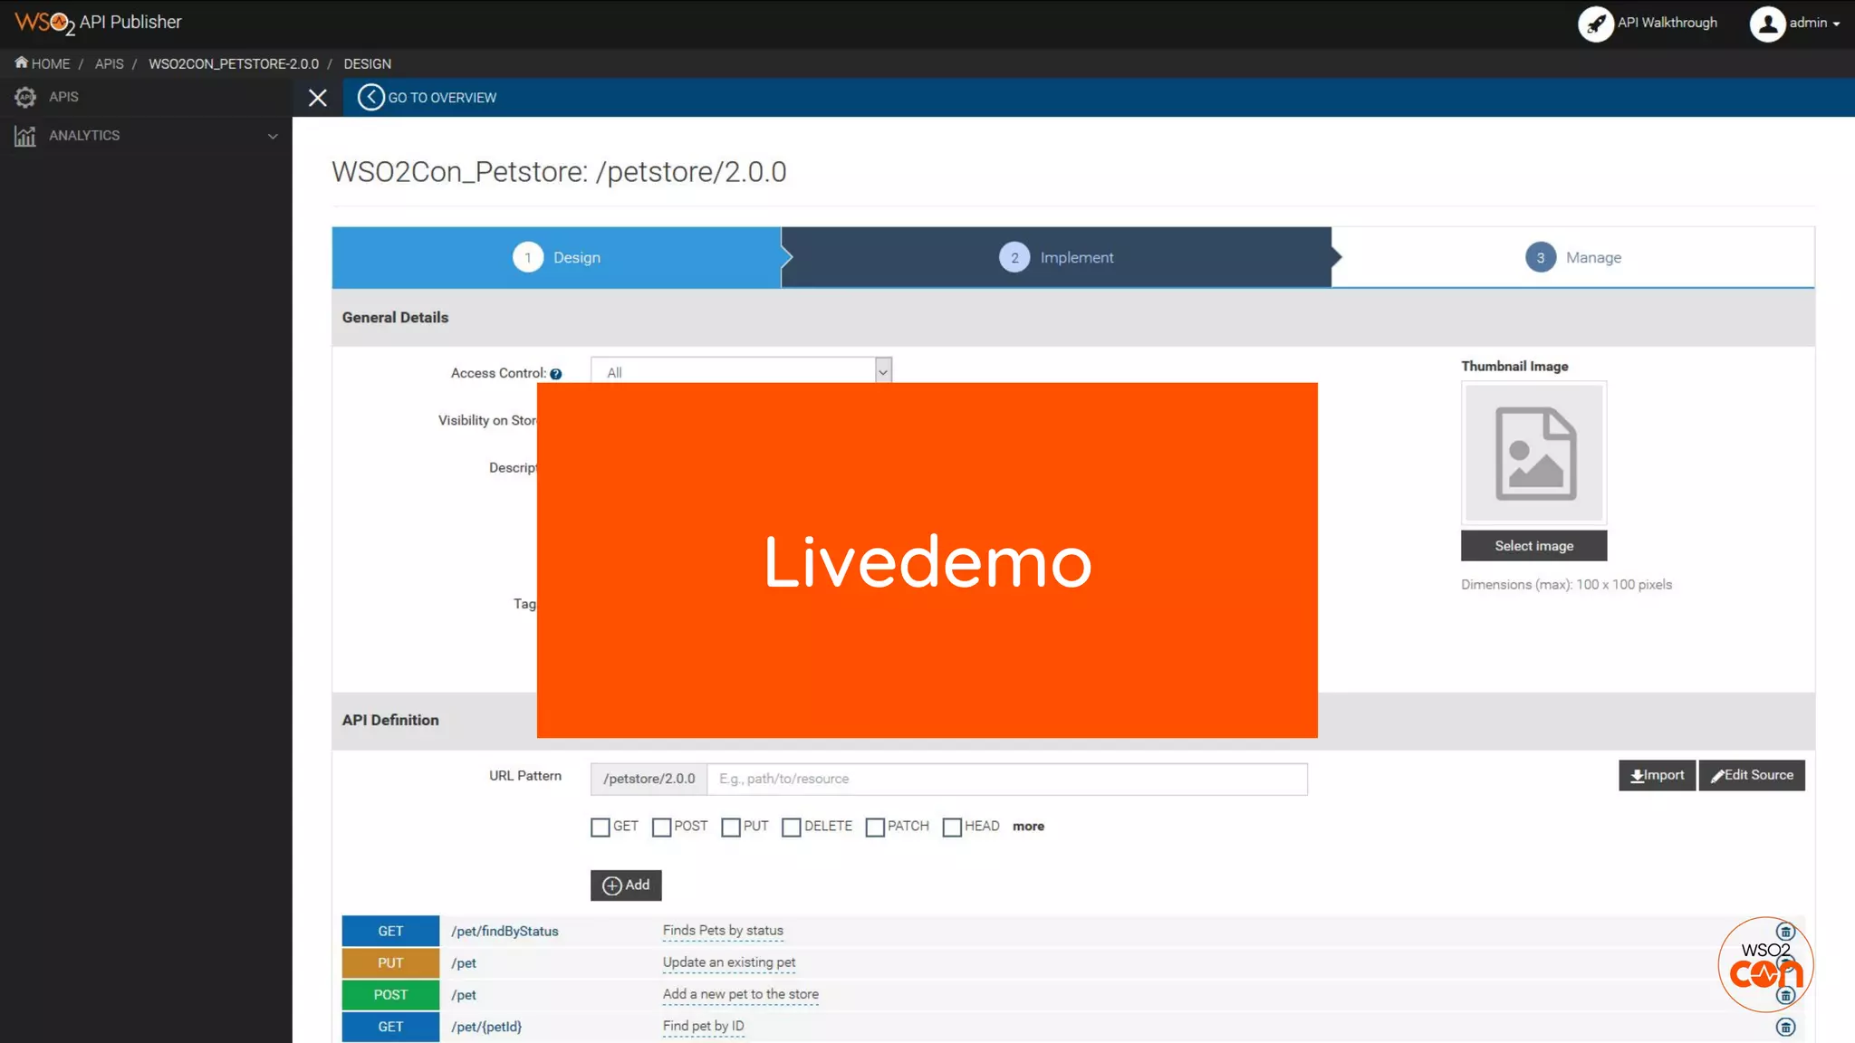Click the Edit Source button
The width and height of the screenshot is (1855, 1043).
coord(1752,775)
